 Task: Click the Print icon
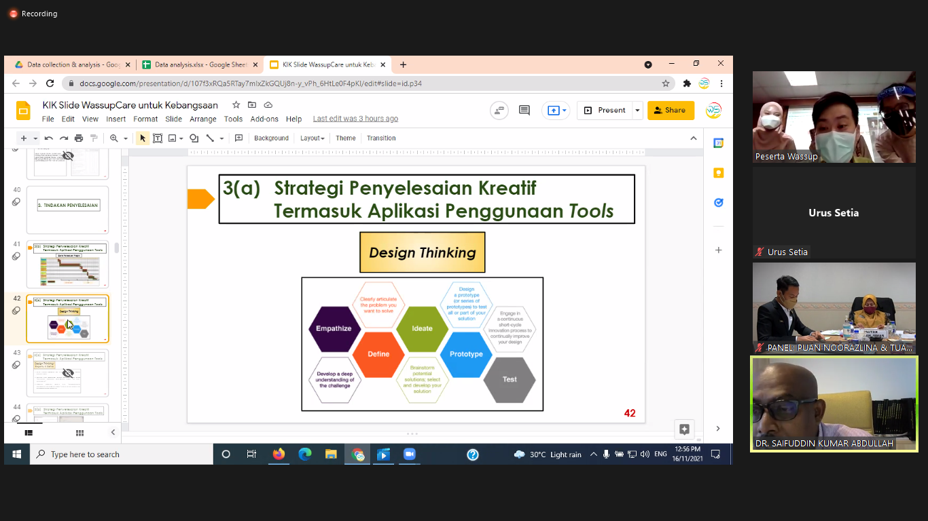point(79,138)
